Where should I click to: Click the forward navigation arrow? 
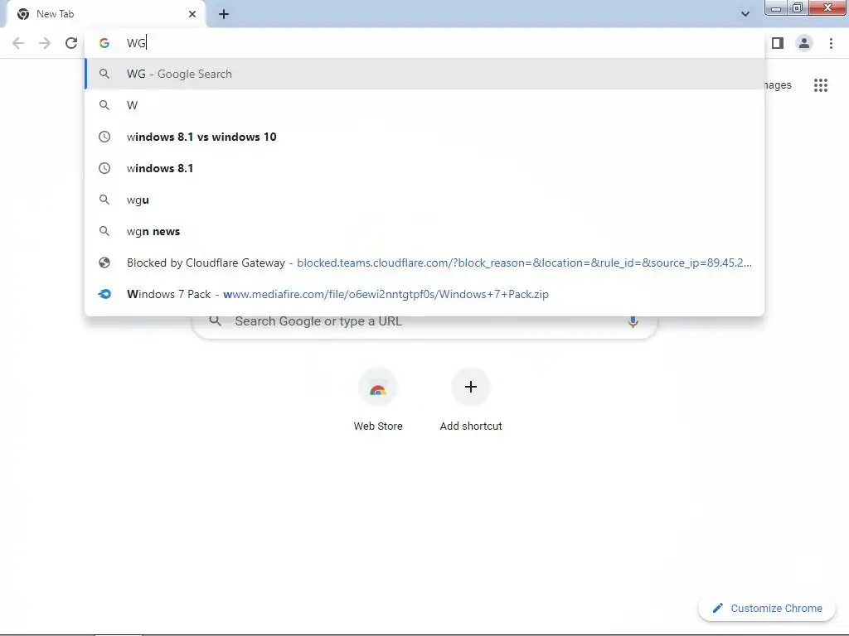(x=45, y=43)
